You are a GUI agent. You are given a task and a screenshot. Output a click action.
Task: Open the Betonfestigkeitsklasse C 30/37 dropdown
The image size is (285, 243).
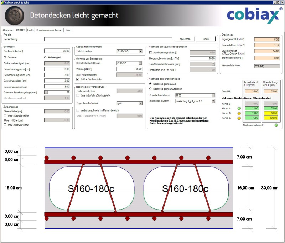pyautogui.click(x=140, y=63)
